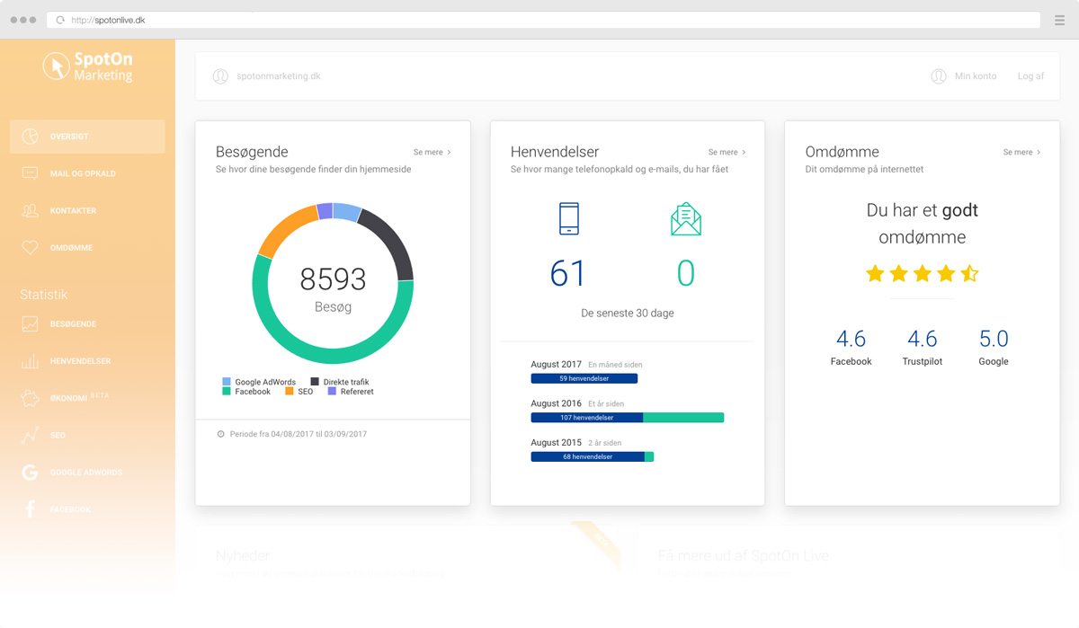This screenshot has width=1079, height=628.
Task: Click the Kontakter people icon
Action: click(30, 210)
